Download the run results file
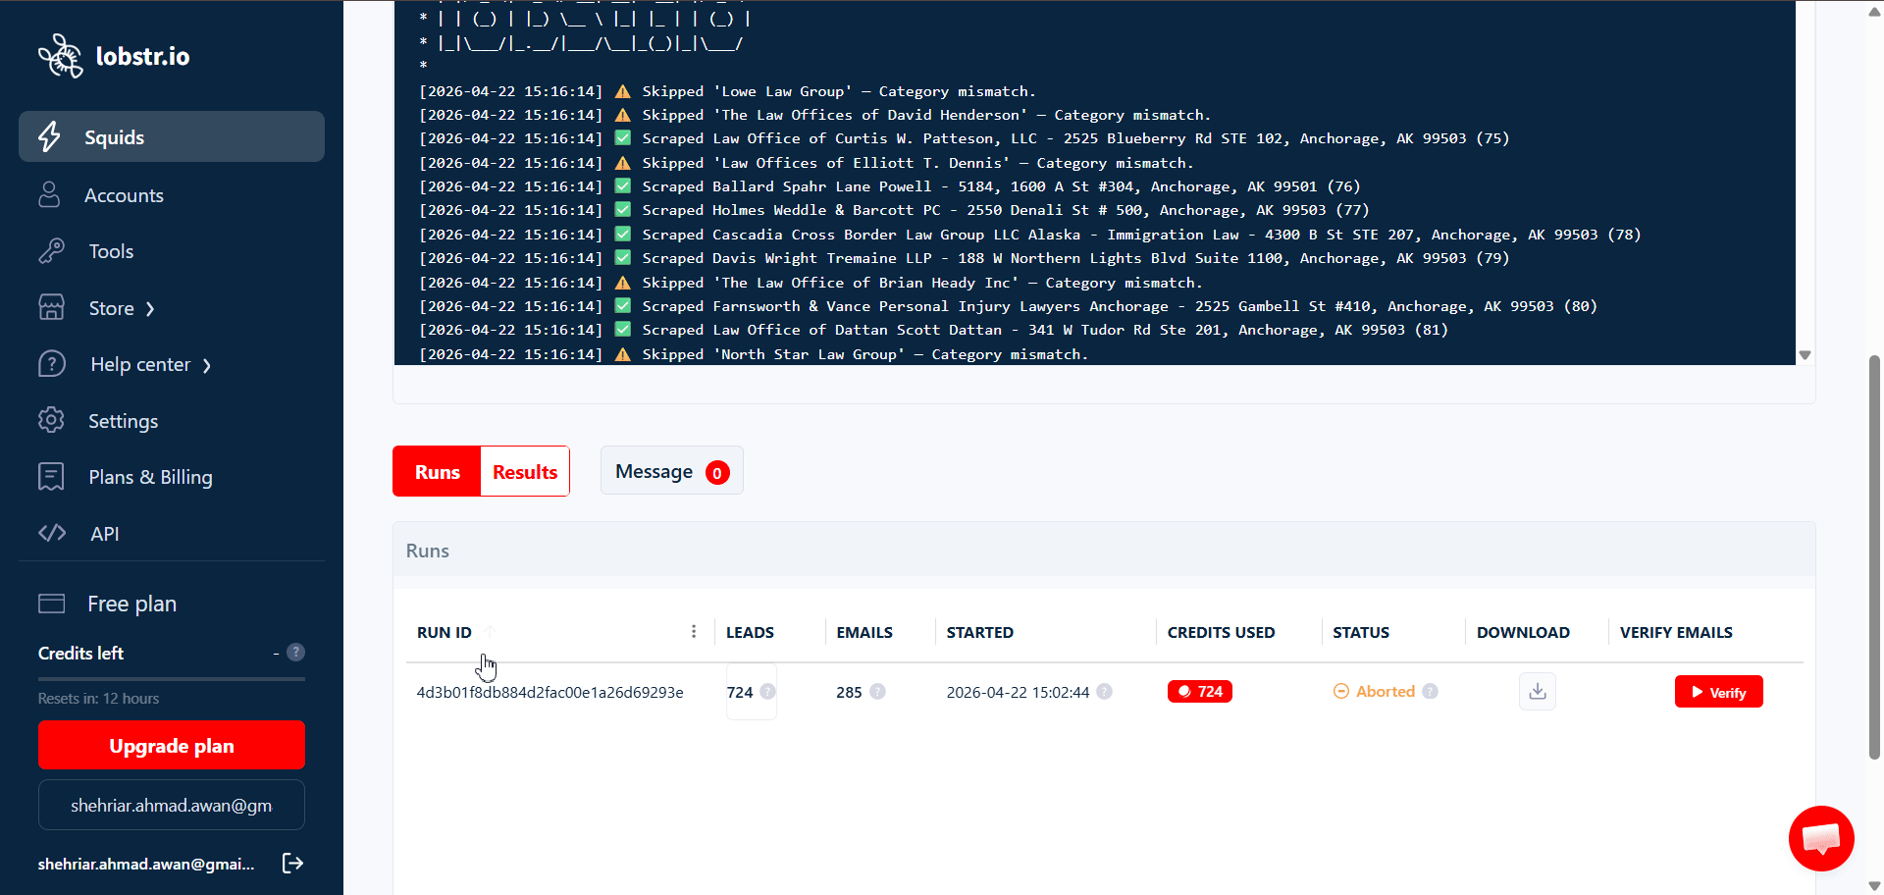Screen dimensions: 1884x895 [x=1538, y=691]
